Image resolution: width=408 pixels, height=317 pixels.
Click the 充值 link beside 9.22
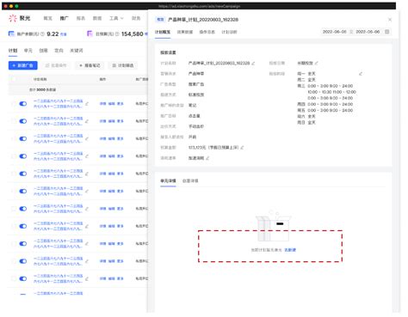coord(64,34)
